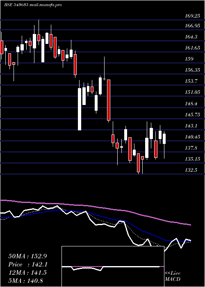
Task: Select the 137.8 price axis label
Action: click(x=191, y=148)
